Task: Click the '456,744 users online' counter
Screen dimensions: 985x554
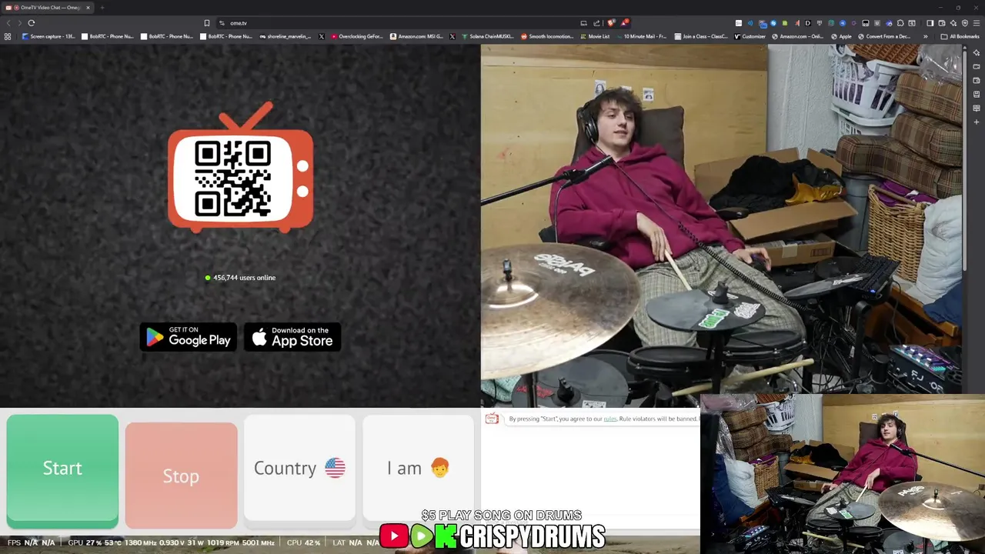Action: coord(240,278)
